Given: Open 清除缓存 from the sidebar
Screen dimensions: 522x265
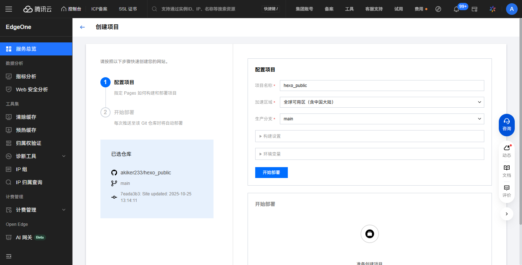Looking at the screenshot, I should (x=26, y=117).
